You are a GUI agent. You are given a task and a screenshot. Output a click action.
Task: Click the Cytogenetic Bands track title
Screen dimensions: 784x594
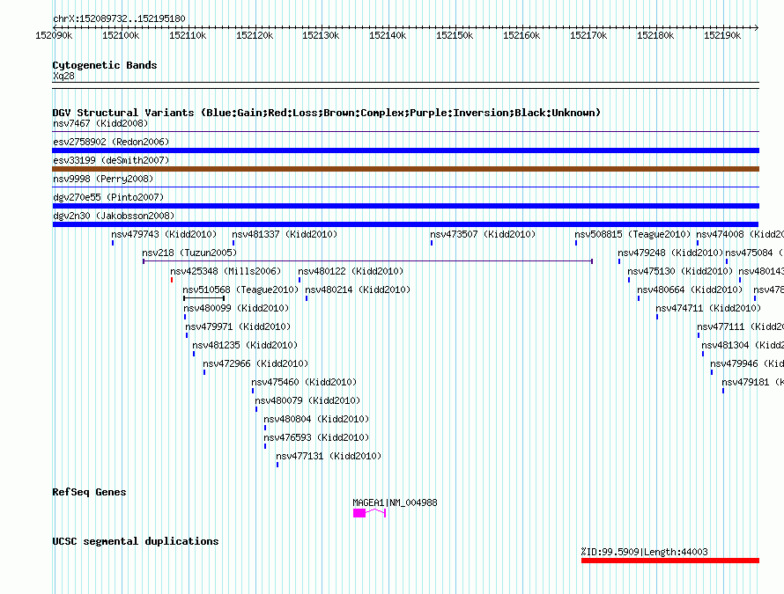coord(105,65)
